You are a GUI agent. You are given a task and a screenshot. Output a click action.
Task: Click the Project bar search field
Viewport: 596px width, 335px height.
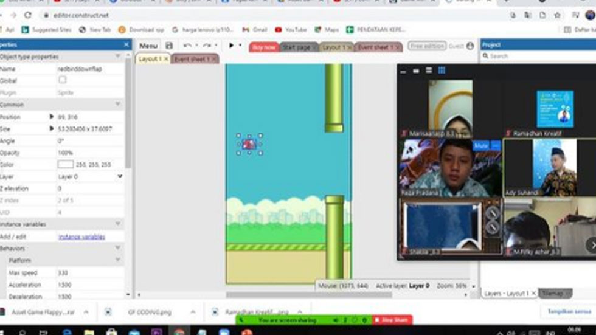coord(539,56)
